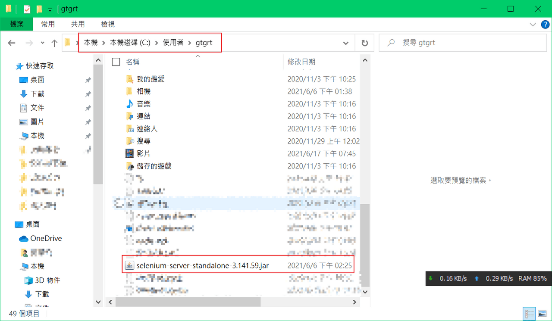This screenshot has width=552, height=321.
Task: Open the 檔案 menu
Action: pos(17,24)
